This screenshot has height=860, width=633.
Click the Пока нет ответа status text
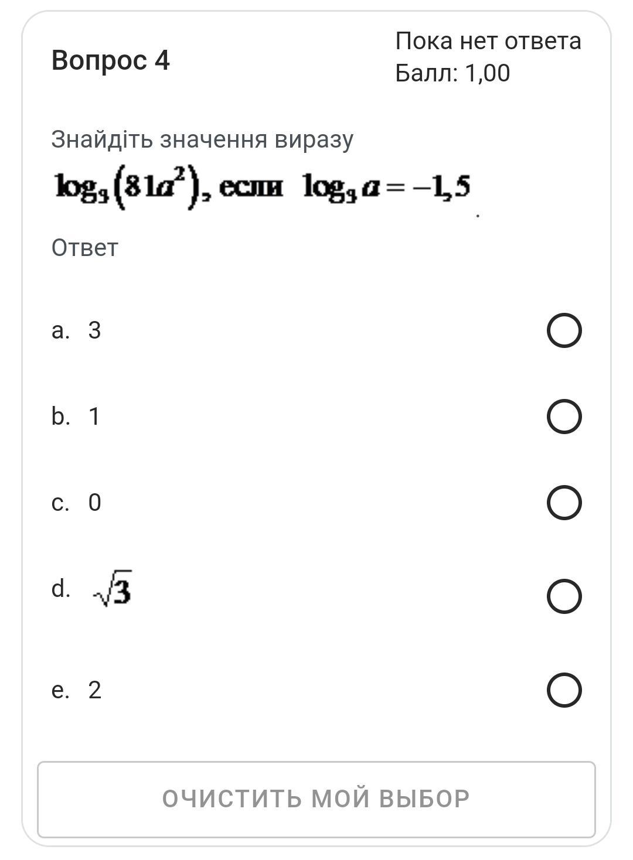[x=488, y=41]
